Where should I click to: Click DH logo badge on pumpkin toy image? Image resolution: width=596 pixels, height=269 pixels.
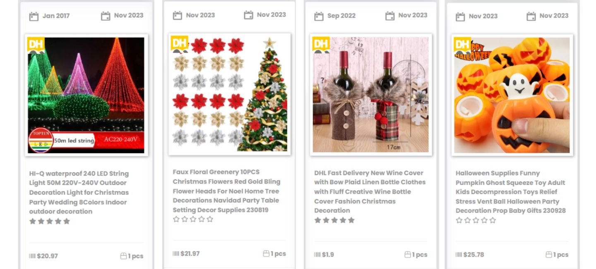click(462, 45)
